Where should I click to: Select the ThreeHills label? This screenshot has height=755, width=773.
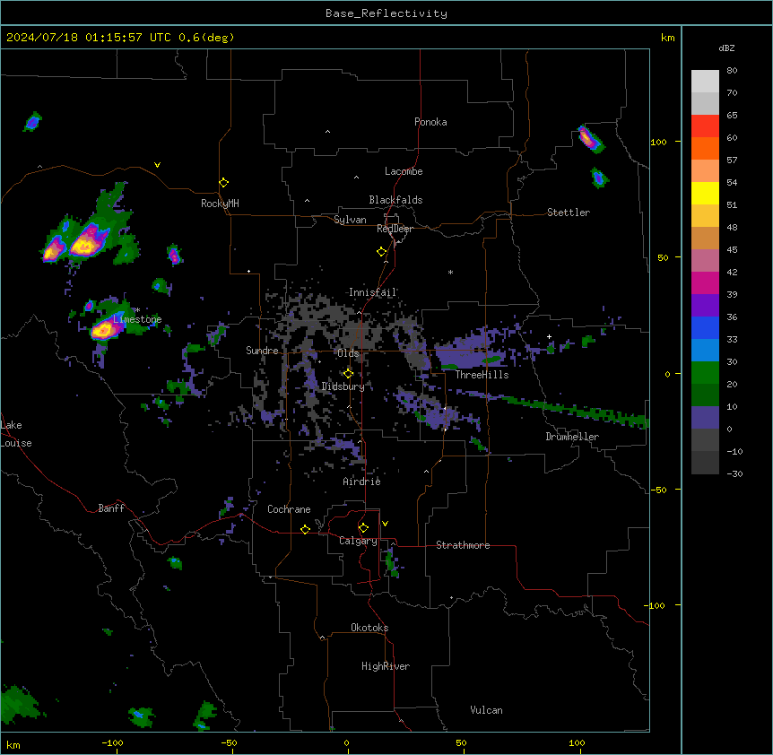[x=482, y=375]
